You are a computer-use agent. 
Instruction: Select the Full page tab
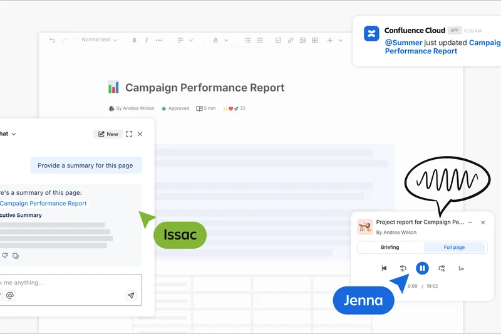click(454, 248)
